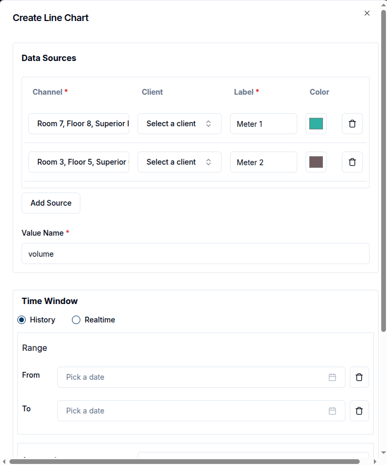Dismiss the Create Line Chart dialog
This screenshot has width=387, height=465.
click(x=367, y=13)
